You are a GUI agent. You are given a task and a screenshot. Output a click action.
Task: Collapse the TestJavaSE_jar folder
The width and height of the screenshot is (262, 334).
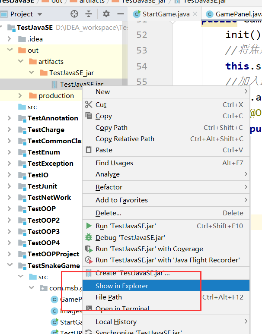pos(32,72)
